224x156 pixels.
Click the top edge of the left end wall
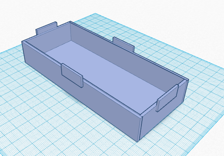tap(46, 32)
